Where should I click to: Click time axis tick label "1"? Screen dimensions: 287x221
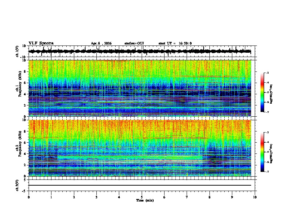click(x=51, y=197)
